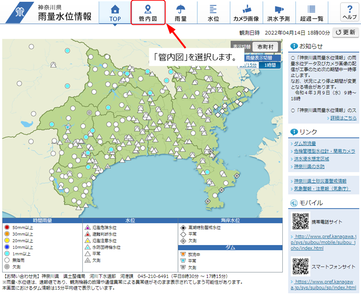Screen dimensions: 361x295
Task: Click the モバイル section icon
Action: [294, 203]
